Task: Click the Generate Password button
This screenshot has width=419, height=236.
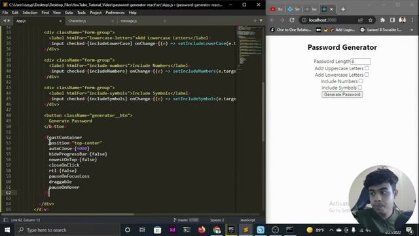Action: click(x=342, y=94)
